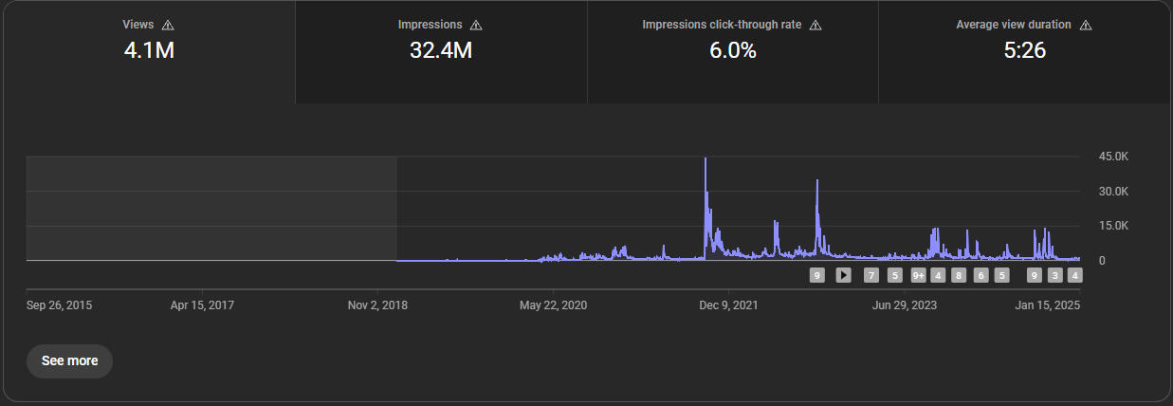Select the timeline marker labeled 8

click(959, 275)
